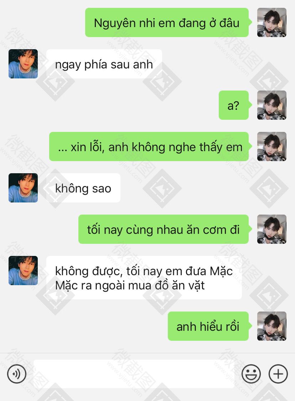295x401 pixels.
Task: Tap the voice message icon
Action: (17, 374)
